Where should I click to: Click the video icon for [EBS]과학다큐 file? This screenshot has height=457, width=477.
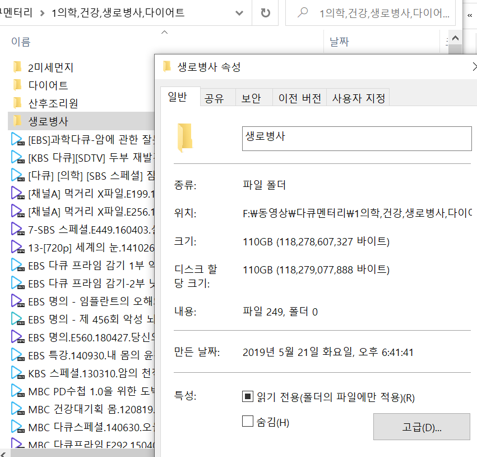(x=17, y=139)
